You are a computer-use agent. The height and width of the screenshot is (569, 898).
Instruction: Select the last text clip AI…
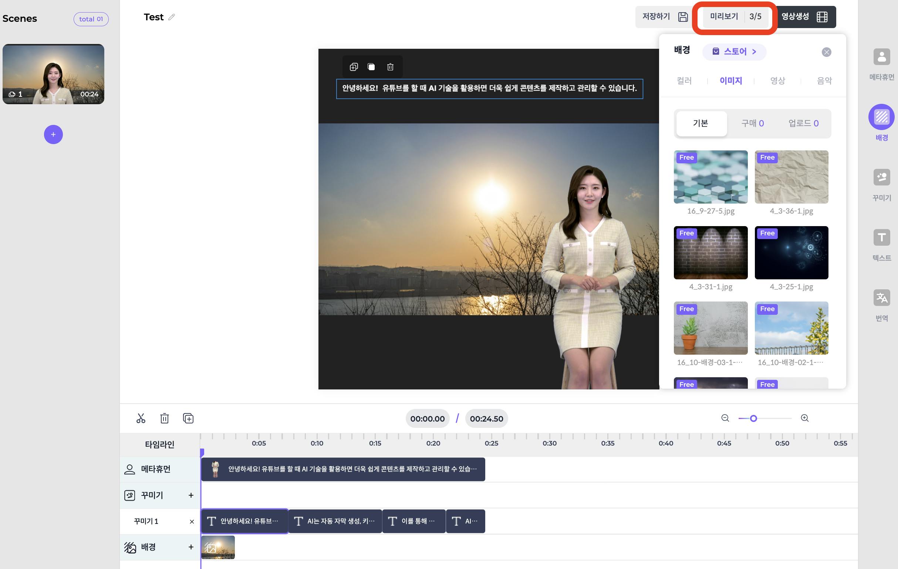(x=466, y=521)
